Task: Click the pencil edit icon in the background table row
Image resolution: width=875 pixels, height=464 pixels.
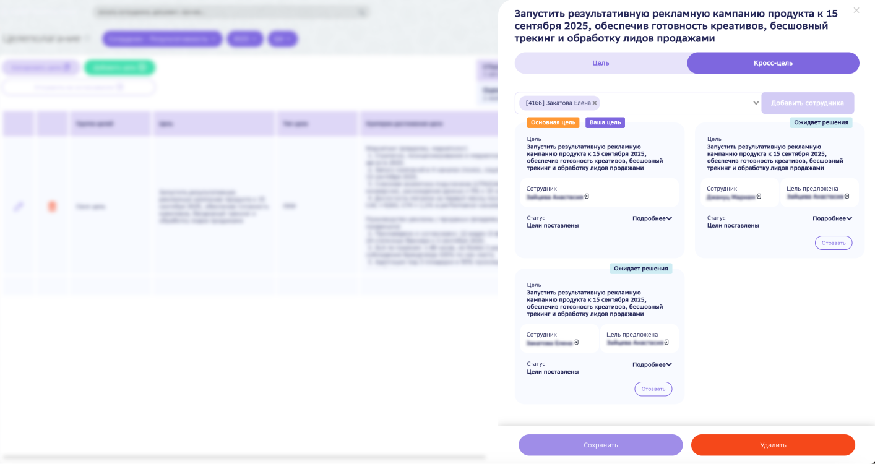Action: (19, 206)
